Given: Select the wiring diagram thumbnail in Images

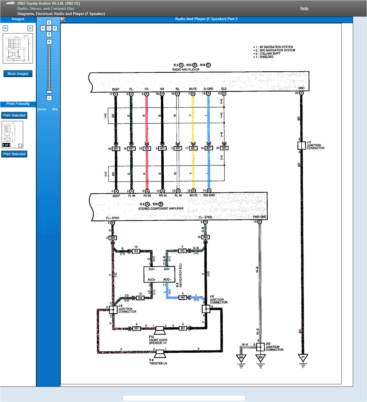Looking at the screenshot, I should point(18,48).
